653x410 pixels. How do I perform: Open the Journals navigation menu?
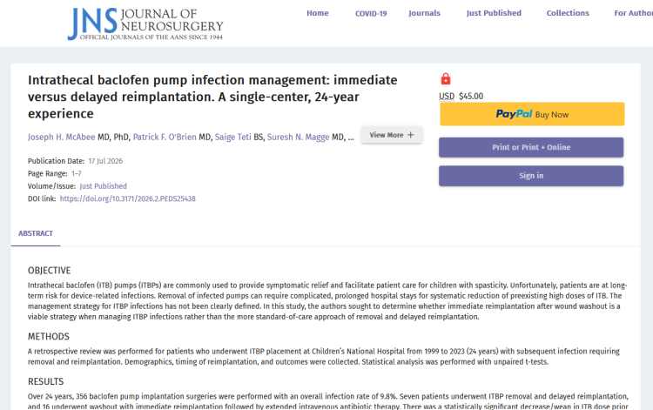[424, 13]
